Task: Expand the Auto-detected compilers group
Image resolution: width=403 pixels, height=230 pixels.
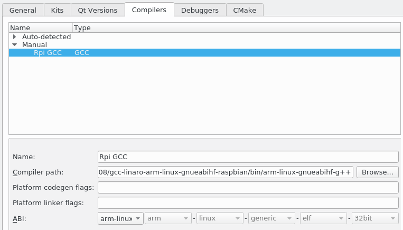Action: [15, 37]
